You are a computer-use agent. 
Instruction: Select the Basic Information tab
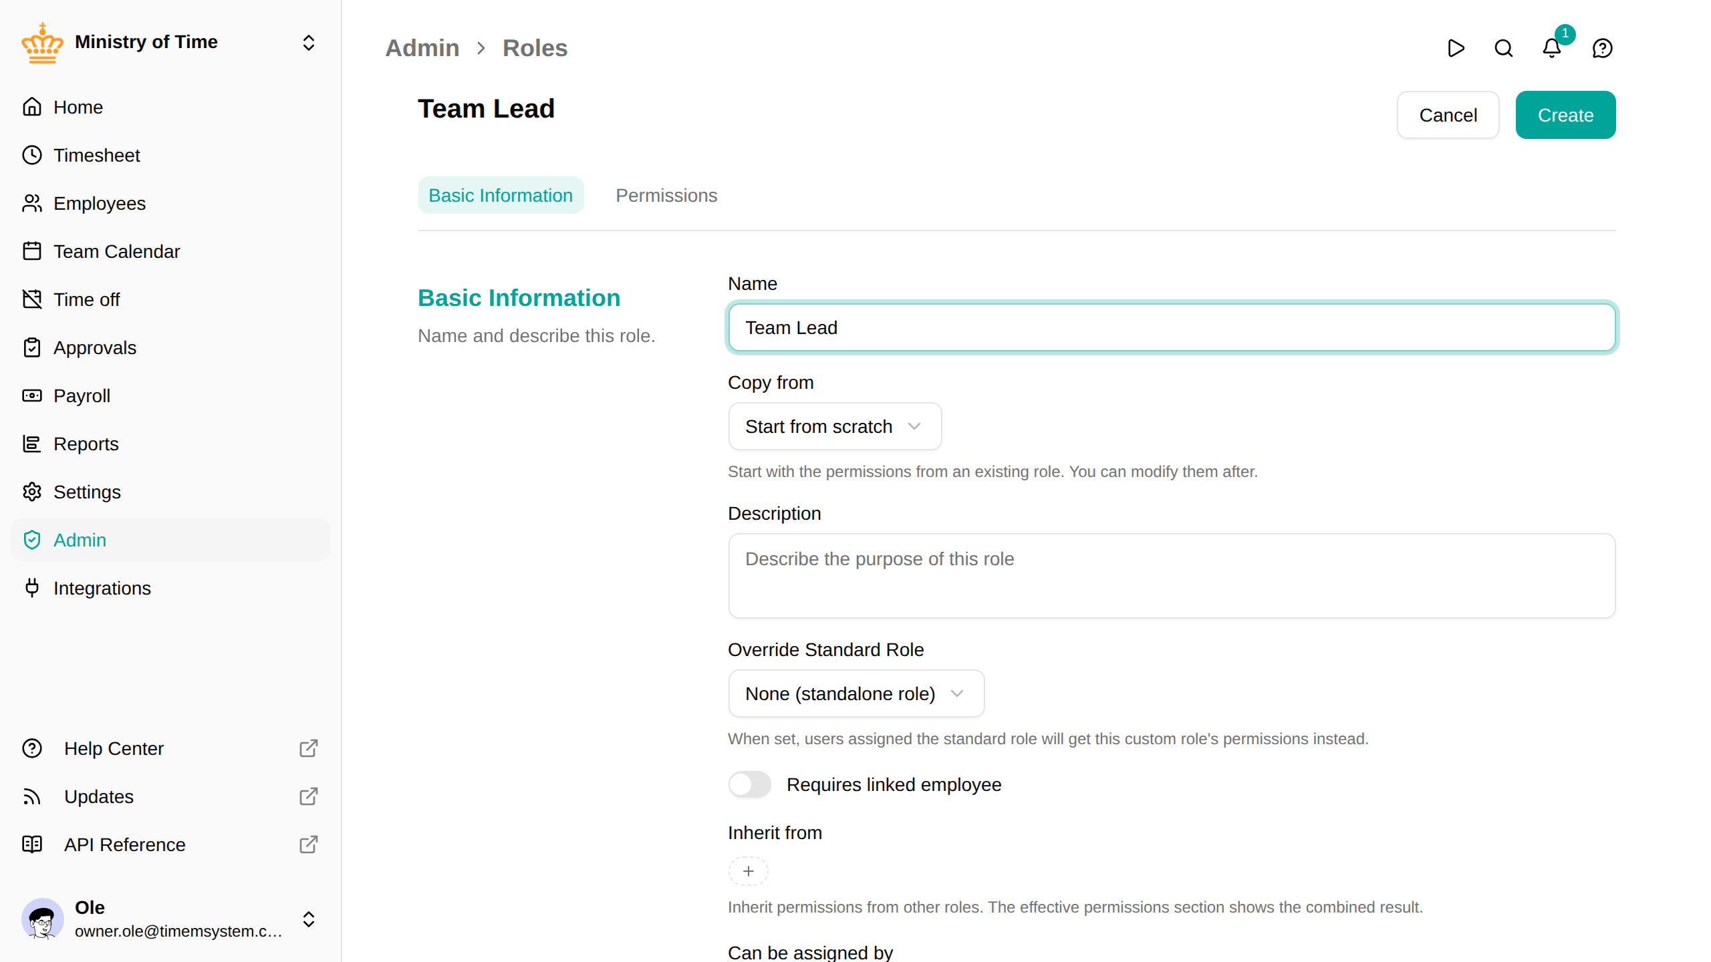pyautogui.click(x=501, y=195)
